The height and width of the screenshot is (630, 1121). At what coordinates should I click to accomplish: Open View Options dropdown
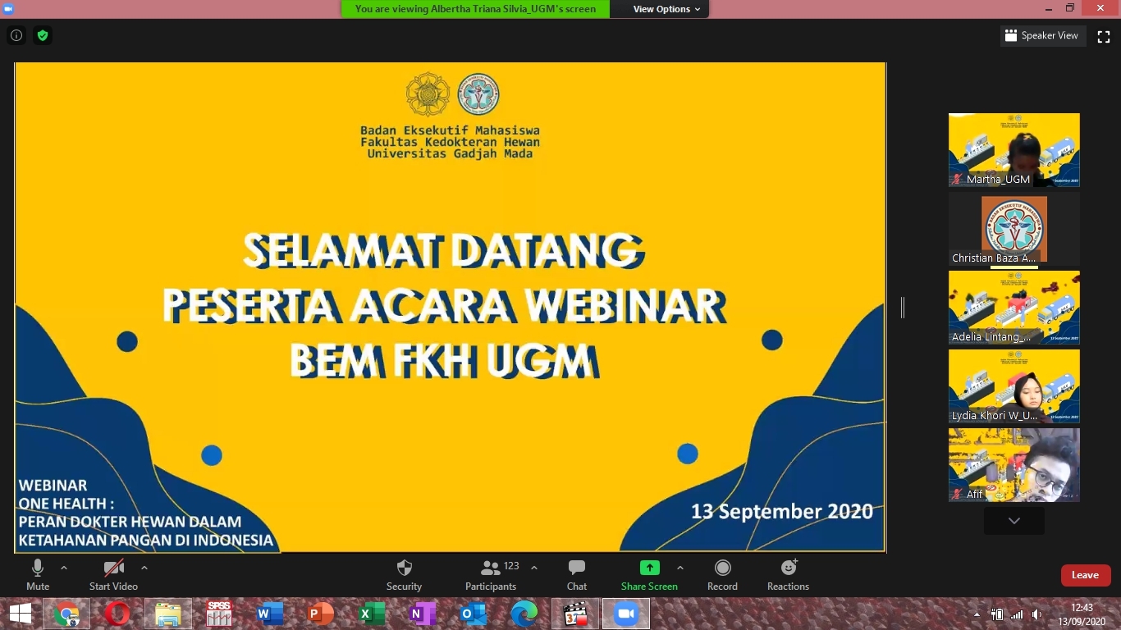click(666, 9)
